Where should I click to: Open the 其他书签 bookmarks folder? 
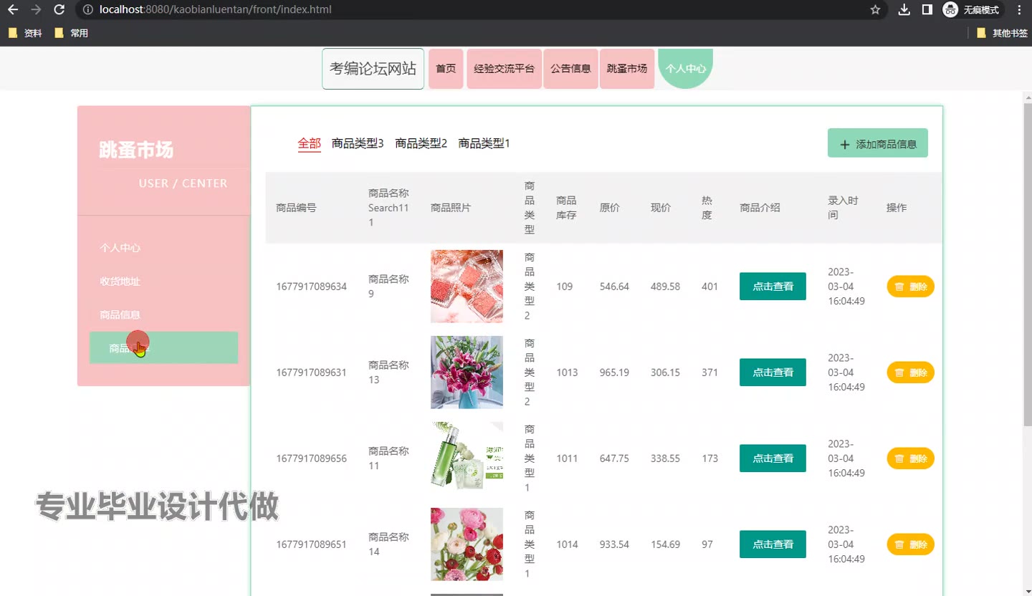coord(1002,33)
